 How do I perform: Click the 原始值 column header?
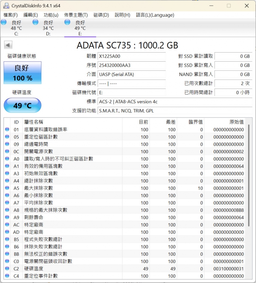pyautogui.click(x=236, y=122)
